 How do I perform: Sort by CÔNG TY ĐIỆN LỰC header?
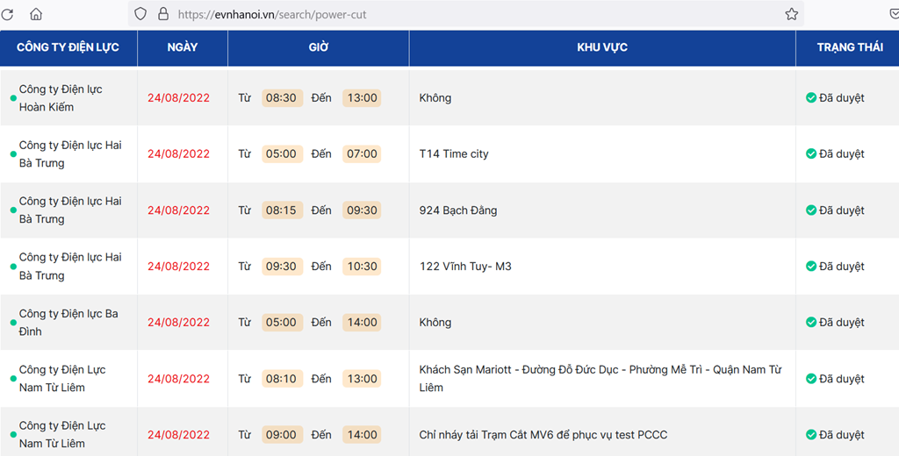pos(68,47)
